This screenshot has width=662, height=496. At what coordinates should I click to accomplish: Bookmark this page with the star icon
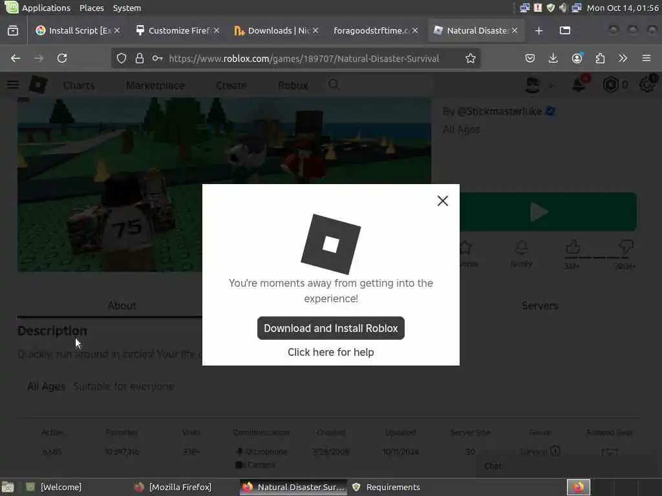coord(471,58)
